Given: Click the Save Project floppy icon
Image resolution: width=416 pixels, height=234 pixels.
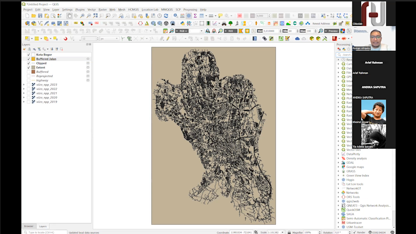Looking at the screenshot, I should click(41, 16).
